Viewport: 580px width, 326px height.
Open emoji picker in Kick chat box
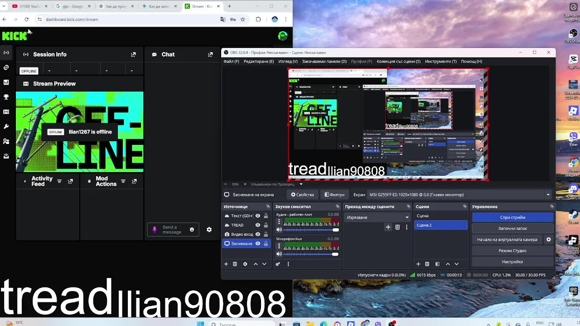[x=192, y=230]
